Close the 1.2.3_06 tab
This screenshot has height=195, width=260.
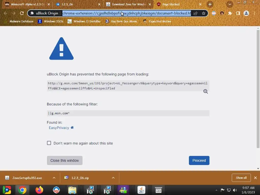click(99, 5)
